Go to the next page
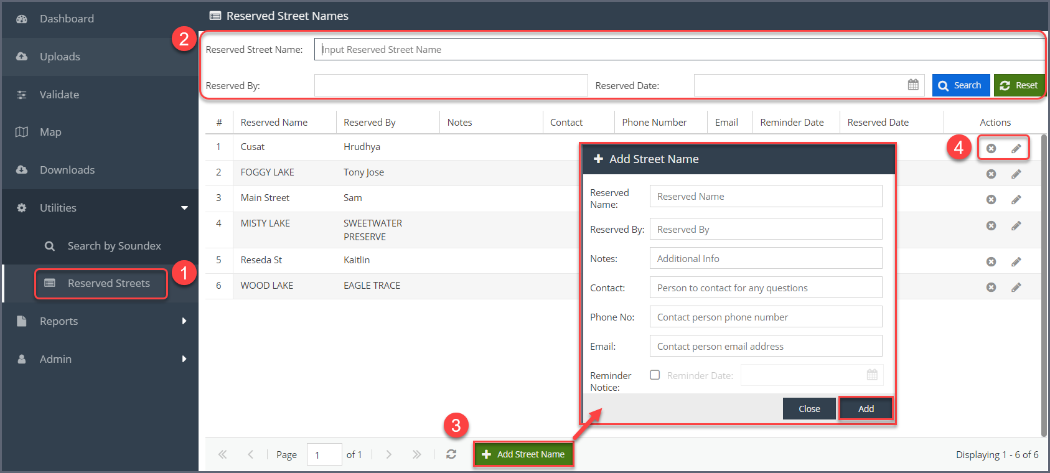 point(388,454)
